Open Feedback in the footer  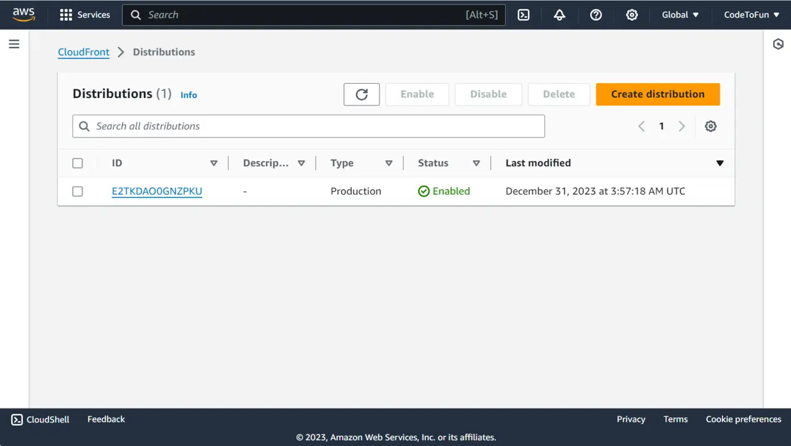[106, 420]
